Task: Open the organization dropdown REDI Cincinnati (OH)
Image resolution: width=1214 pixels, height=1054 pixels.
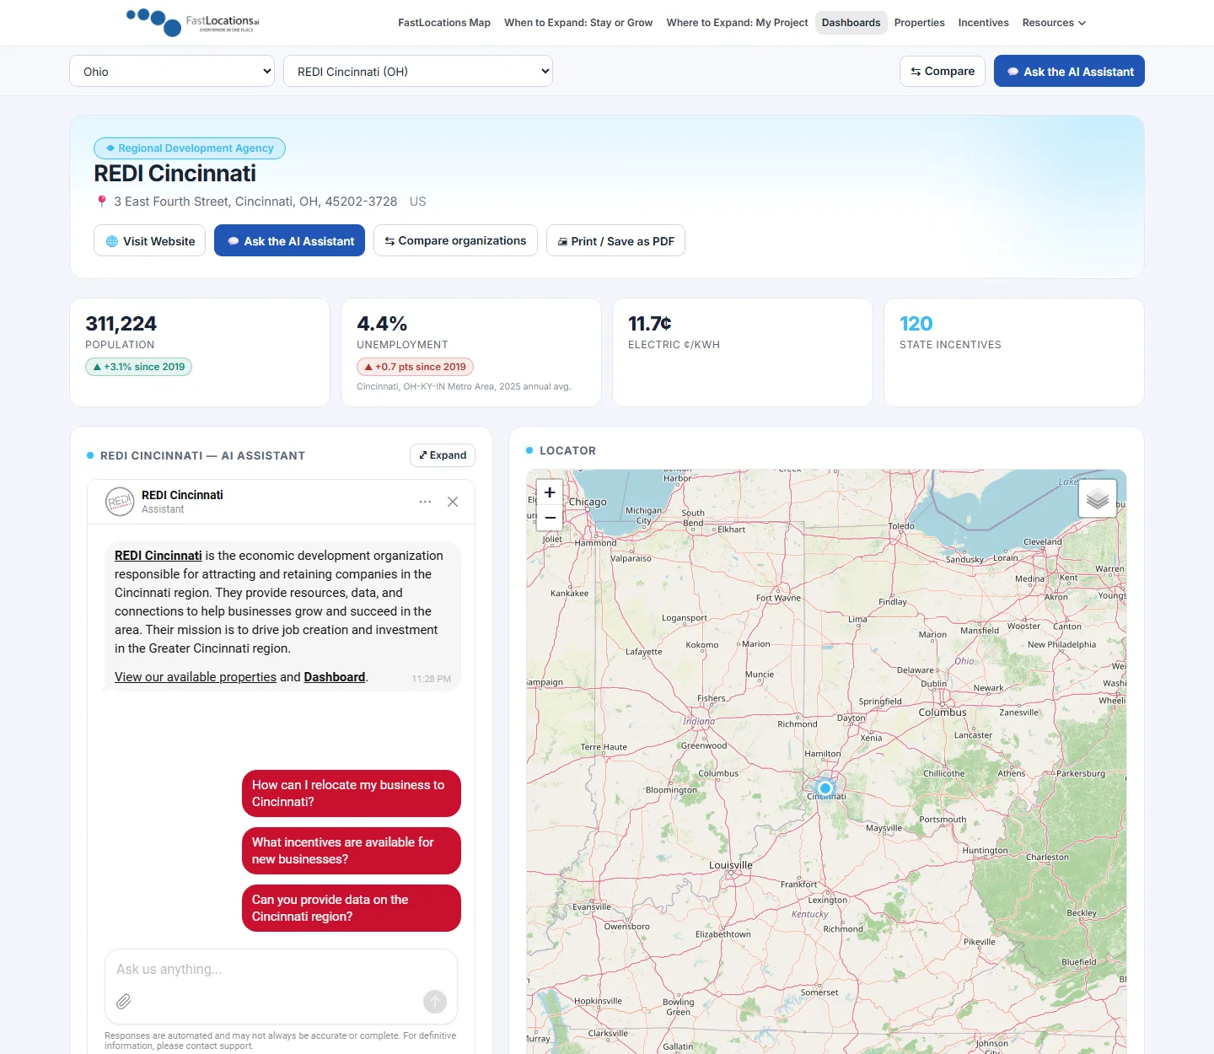Action: pyautogui.click(x=418, y=72)
